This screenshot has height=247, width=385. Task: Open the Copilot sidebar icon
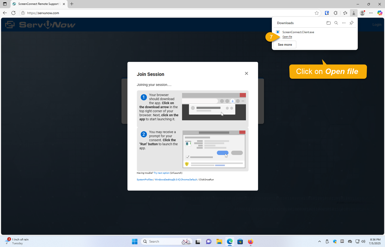pyautogui.click(x=380, y=13)
